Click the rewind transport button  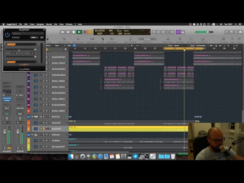click(x=63, y=32)
